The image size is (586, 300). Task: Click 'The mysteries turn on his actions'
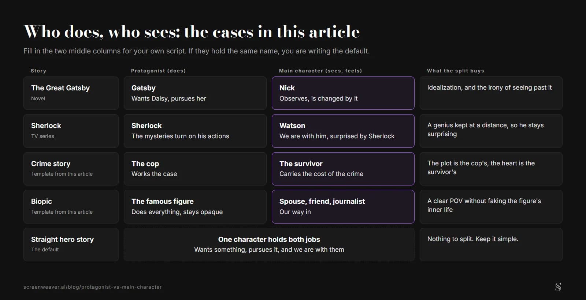click(x=180, y=136)
